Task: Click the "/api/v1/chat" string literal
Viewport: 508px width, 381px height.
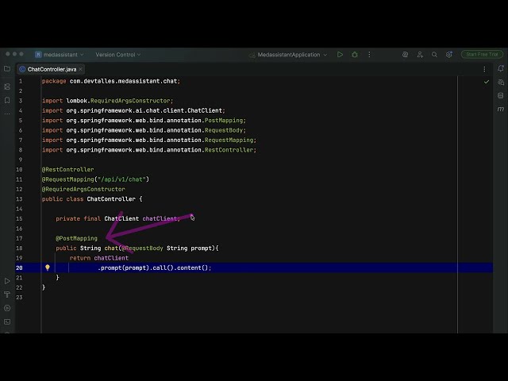Action: pos(121,179)
